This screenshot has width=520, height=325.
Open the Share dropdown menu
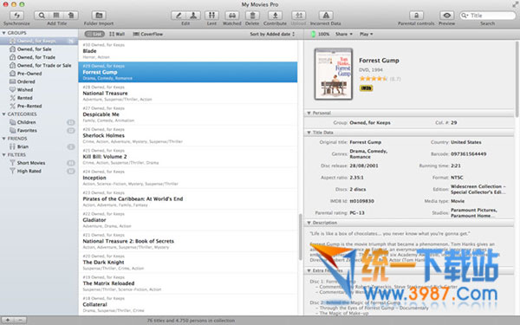[x=344, y=34]
